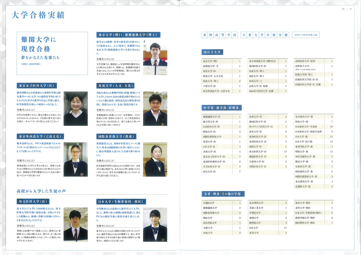The height and width of the screenshot is (255, 361).
Task: Click the blue 埼玉医科大学（医） profile heading
Action: pyautogui.click(x=33, y=201)
